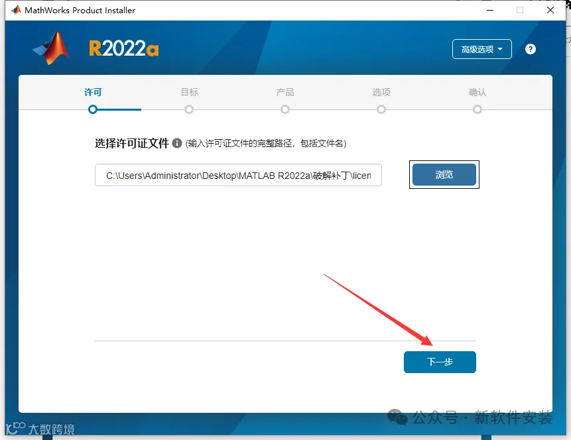This screenshot has width=571, height=440.
Task: Select the 目标 step tab
Action: [189, 92]
